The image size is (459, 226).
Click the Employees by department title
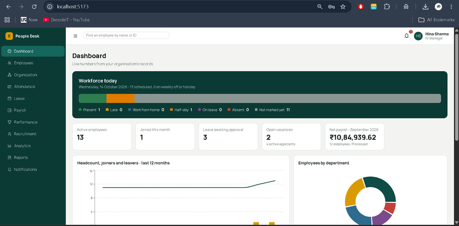coord(324,163)
